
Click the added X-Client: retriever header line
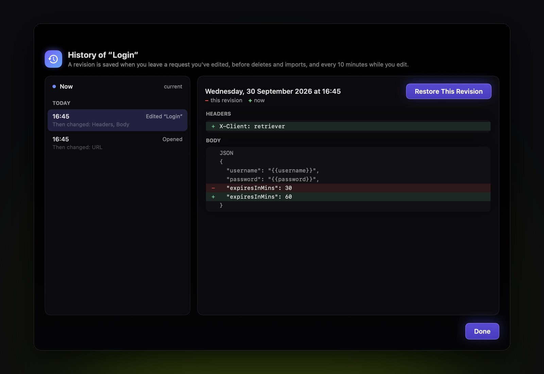click(348, 126)
